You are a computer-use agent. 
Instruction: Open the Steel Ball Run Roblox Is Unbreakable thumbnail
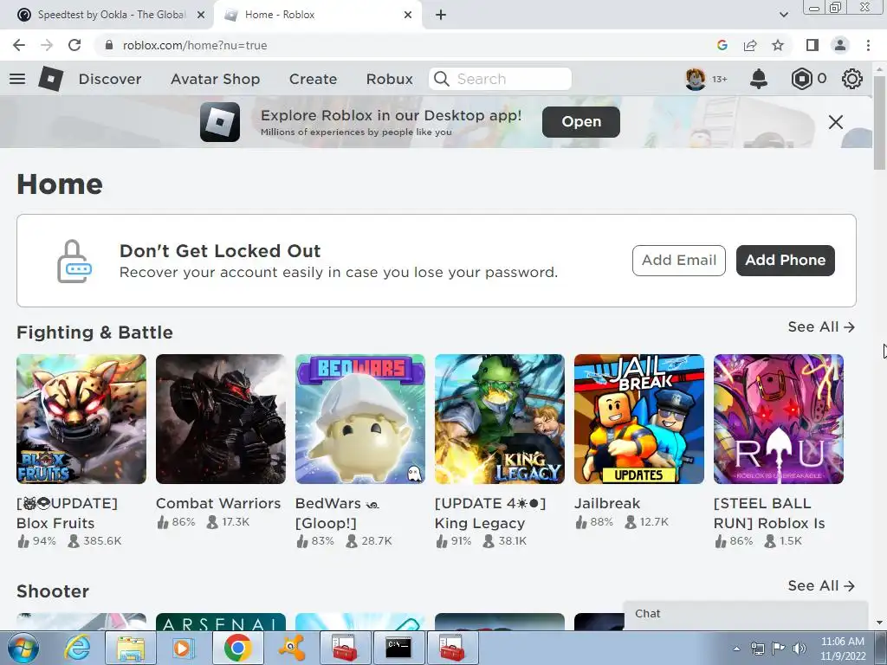779,419
